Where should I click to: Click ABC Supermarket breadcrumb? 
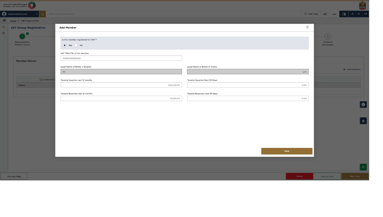click(30, 21)
